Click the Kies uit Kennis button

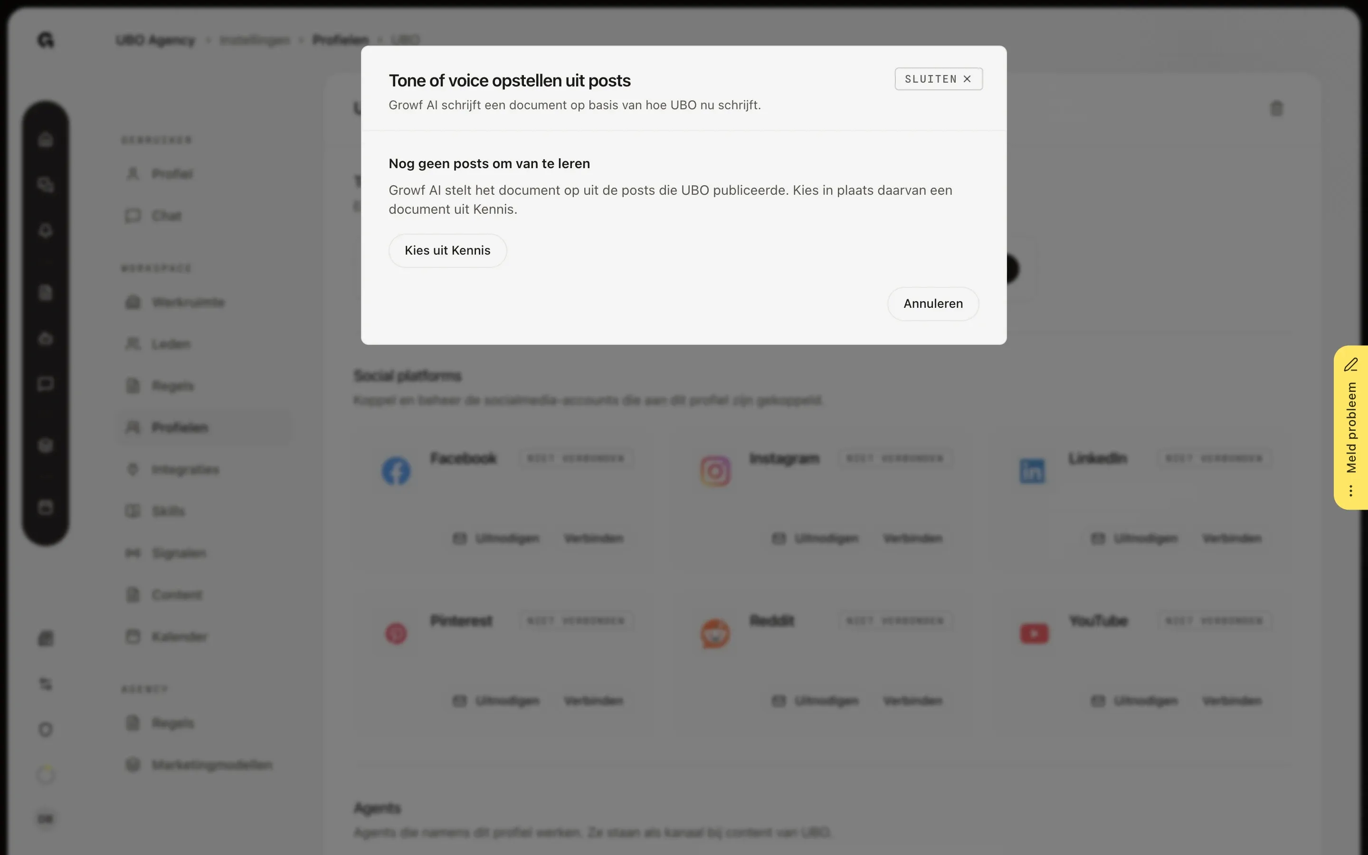447,250
